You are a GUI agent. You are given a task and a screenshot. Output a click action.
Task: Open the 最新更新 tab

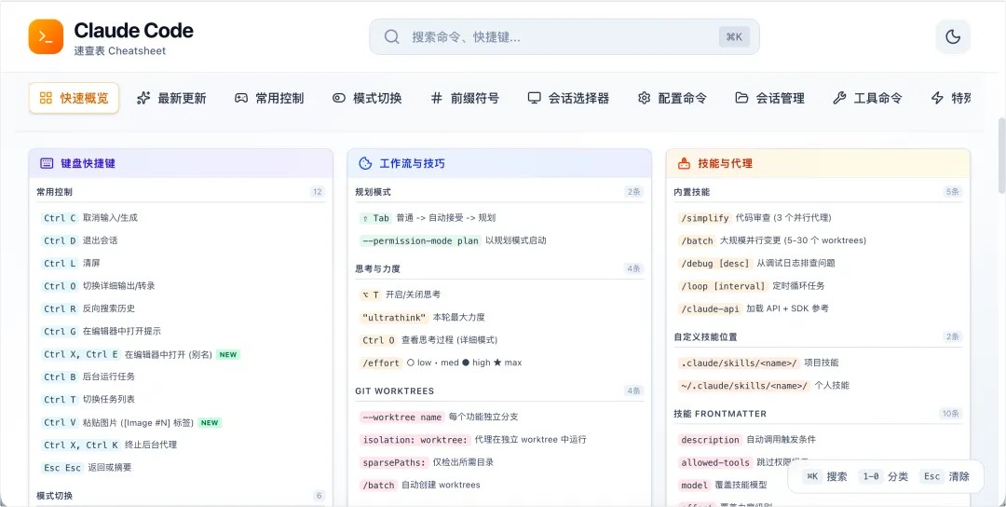(x=171, y=98)
